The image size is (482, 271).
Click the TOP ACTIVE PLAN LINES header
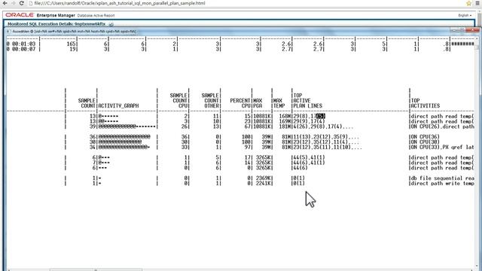308,100
